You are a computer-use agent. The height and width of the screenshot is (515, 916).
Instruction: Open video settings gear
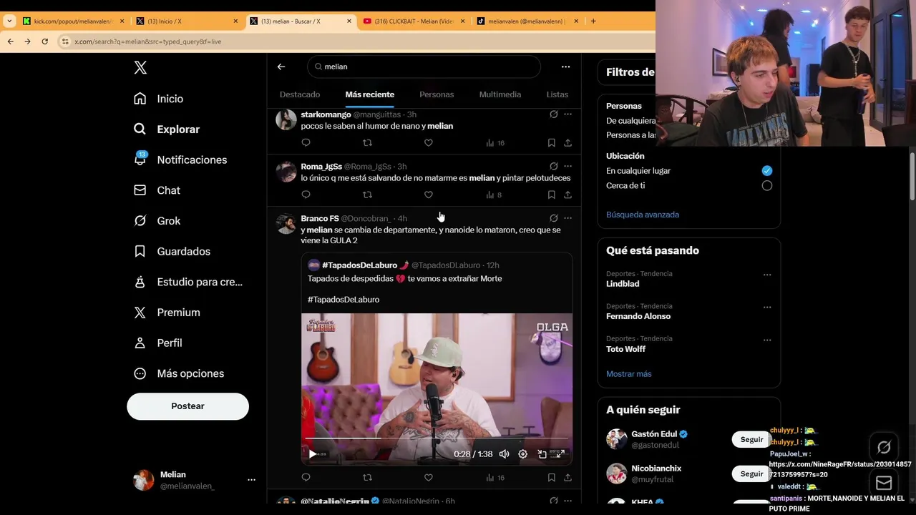[x=522, y=454]
